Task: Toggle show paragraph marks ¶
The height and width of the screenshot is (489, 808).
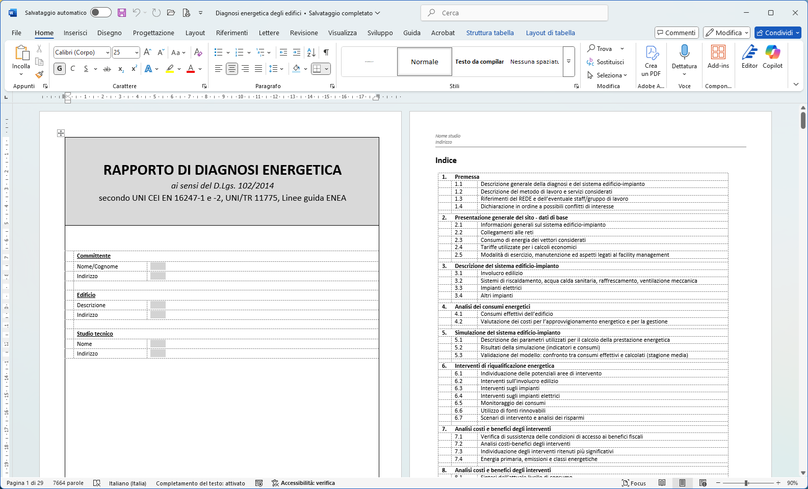Action: pyautogui.click(x=326, y=52)
